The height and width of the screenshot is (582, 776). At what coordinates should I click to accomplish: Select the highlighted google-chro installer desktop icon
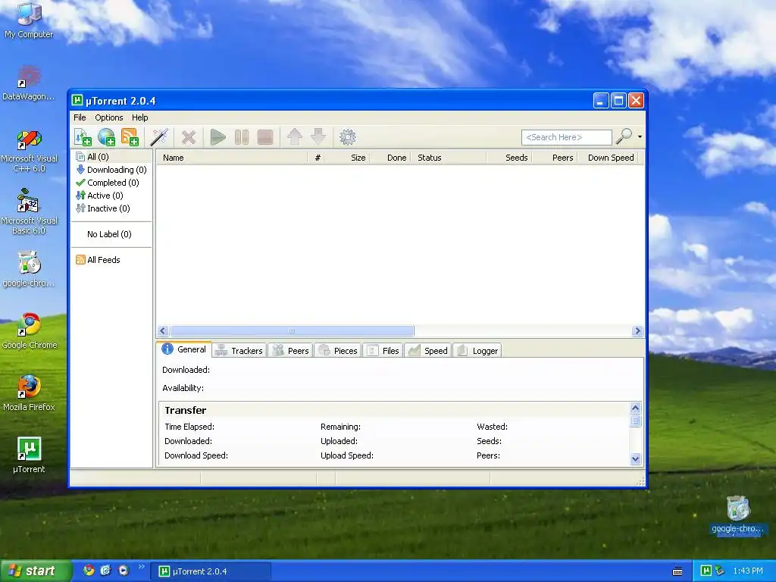(x=737, y=515)
